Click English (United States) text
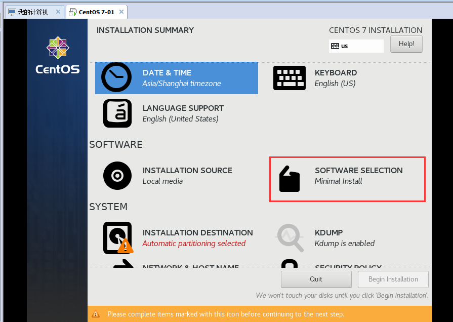The width and height of the screenshot is (453, 322). coord(181,119)
